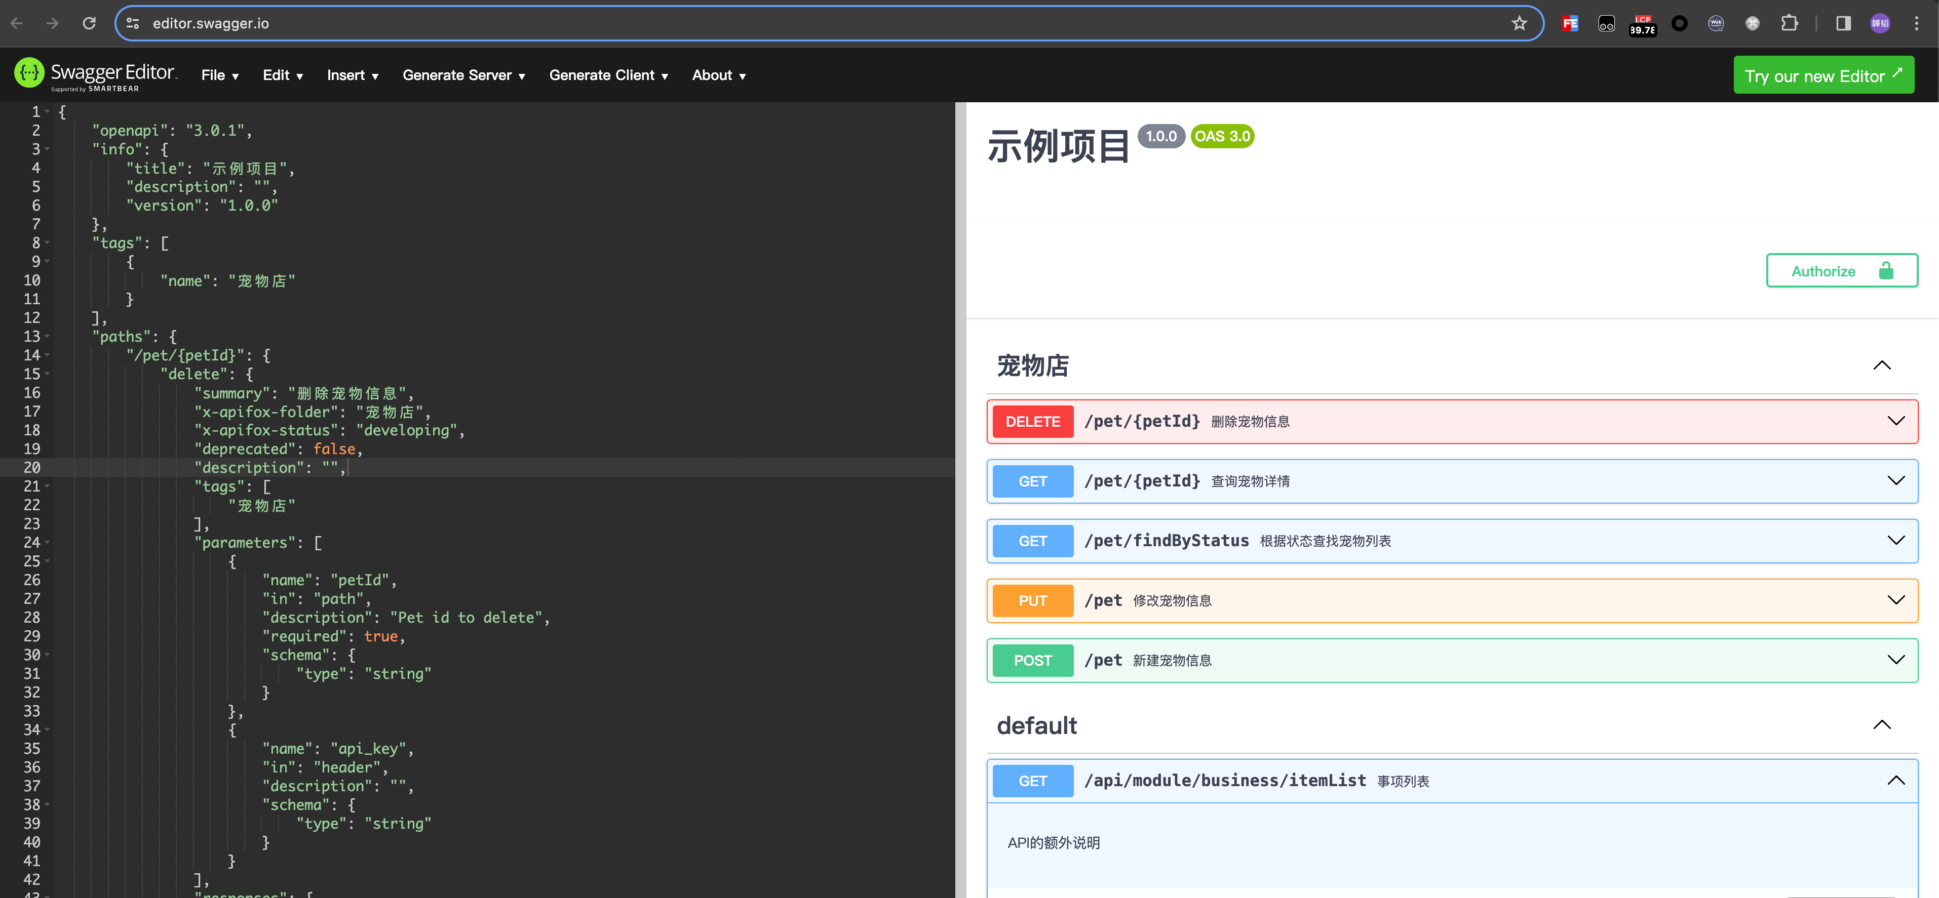Click the command-key symbol extension icon
This screenshot has height=898, width=1939.
tap(1752, 23)
